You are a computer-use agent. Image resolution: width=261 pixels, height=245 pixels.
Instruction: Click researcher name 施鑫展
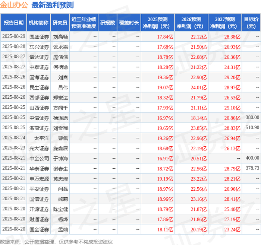[x=60, y=148]
